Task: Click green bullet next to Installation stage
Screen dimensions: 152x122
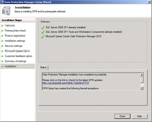Action: pos(2,66)
